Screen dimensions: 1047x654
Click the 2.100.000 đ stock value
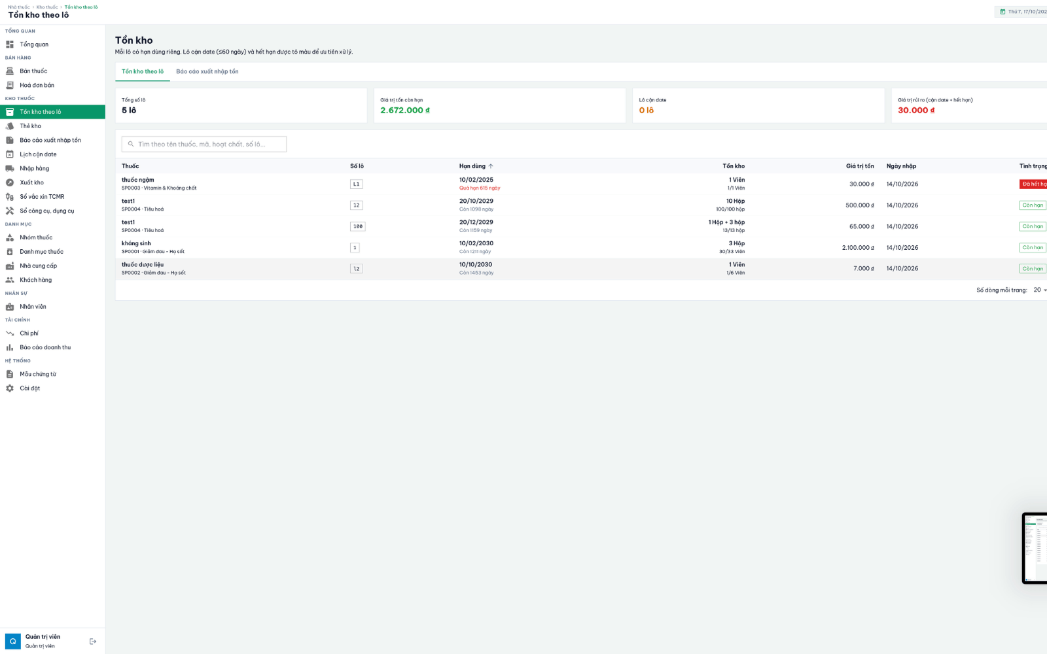tap(858, 248)
